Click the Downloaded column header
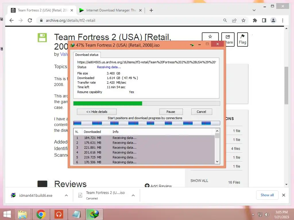Screen dimensions: 294x220 pos(92,132)
